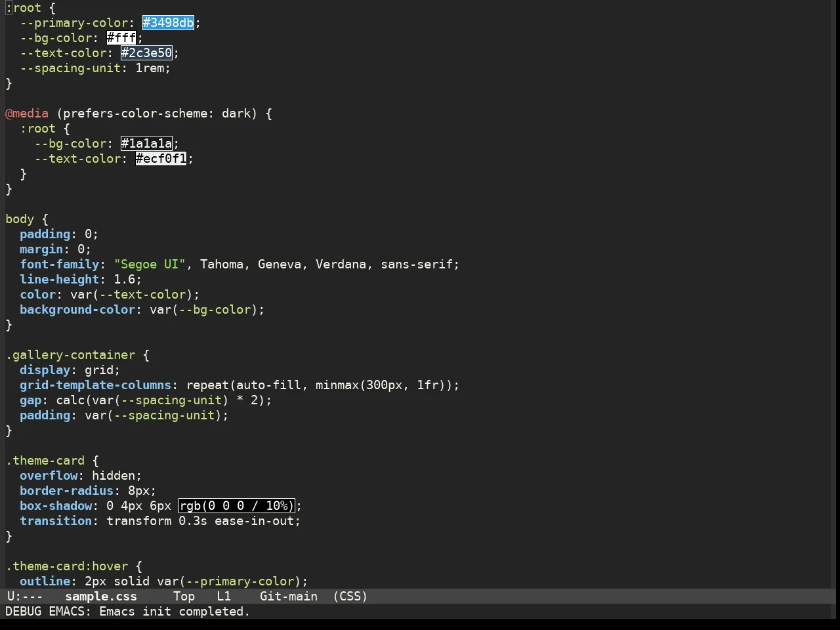Click the .theme-card:hover selector
This screenshot has height=630, width=840.
coord(66,566)
